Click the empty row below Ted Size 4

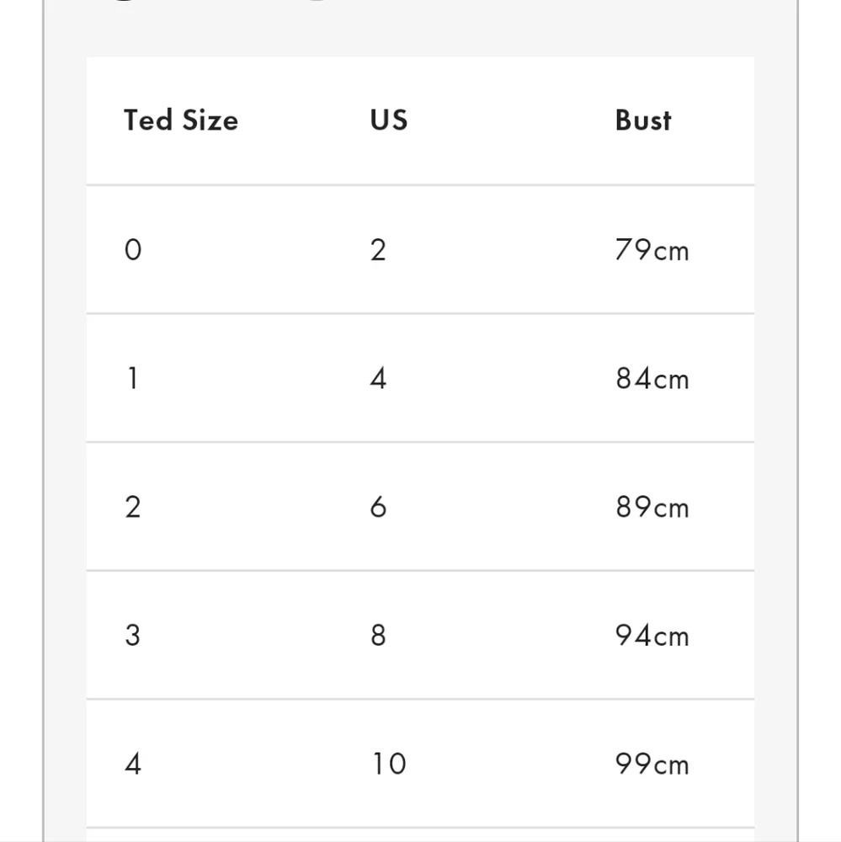tap(419, 834)
